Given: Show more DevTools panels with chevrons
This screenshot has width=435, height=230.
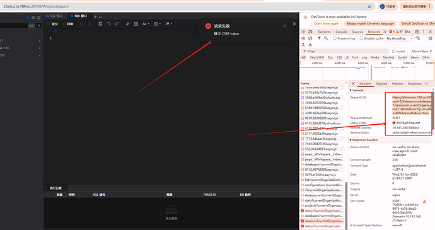Looking at the screenshot, I should pos(385,32).
